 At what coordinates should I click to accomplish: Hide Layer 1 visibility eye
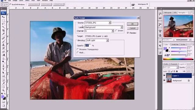pyautogui.click(x=164, y=75)
